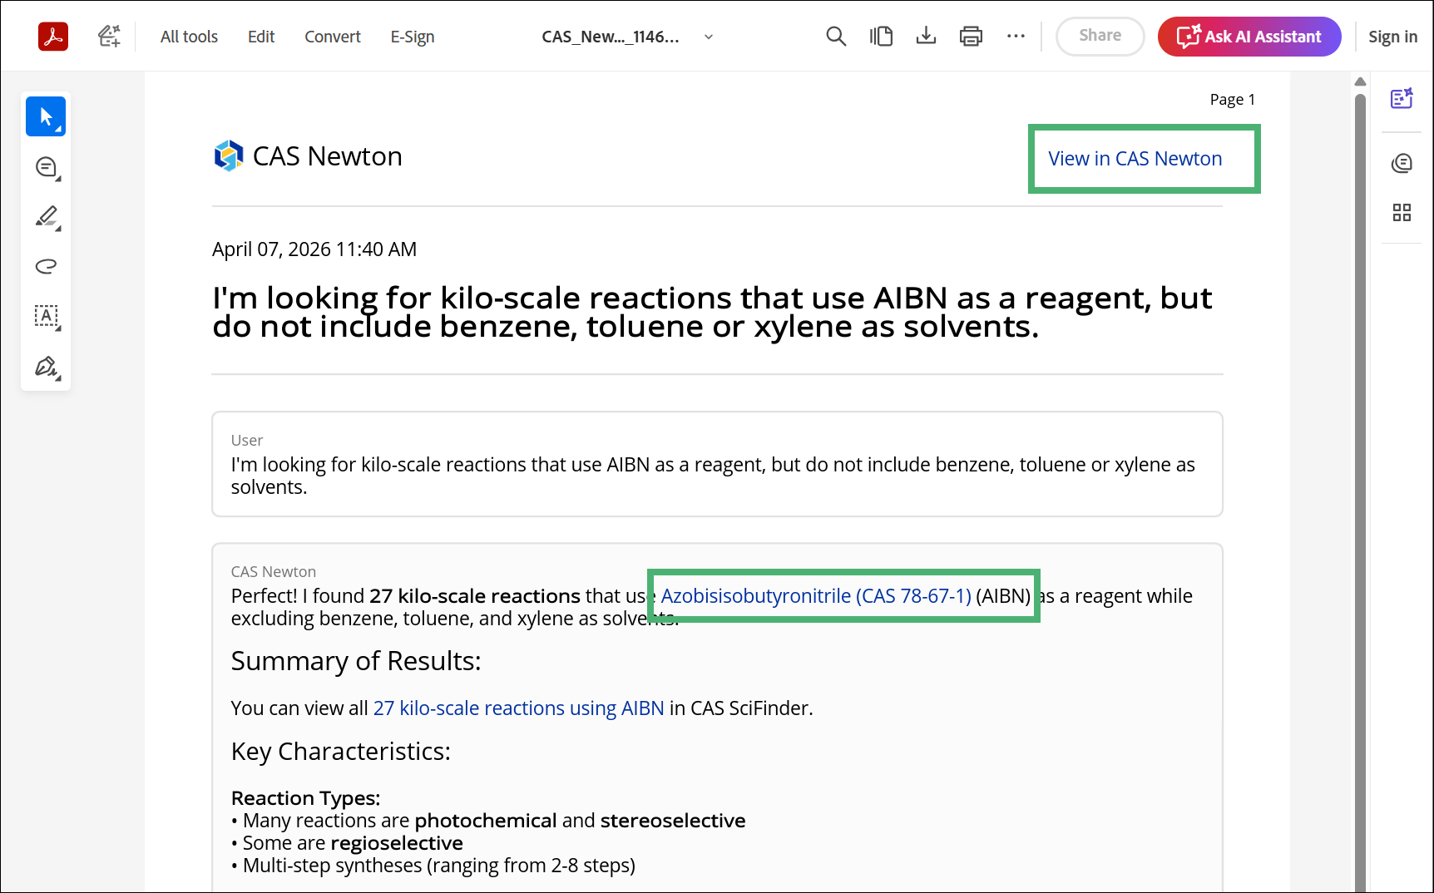Open the AI Assistant panel icon

1402,98
